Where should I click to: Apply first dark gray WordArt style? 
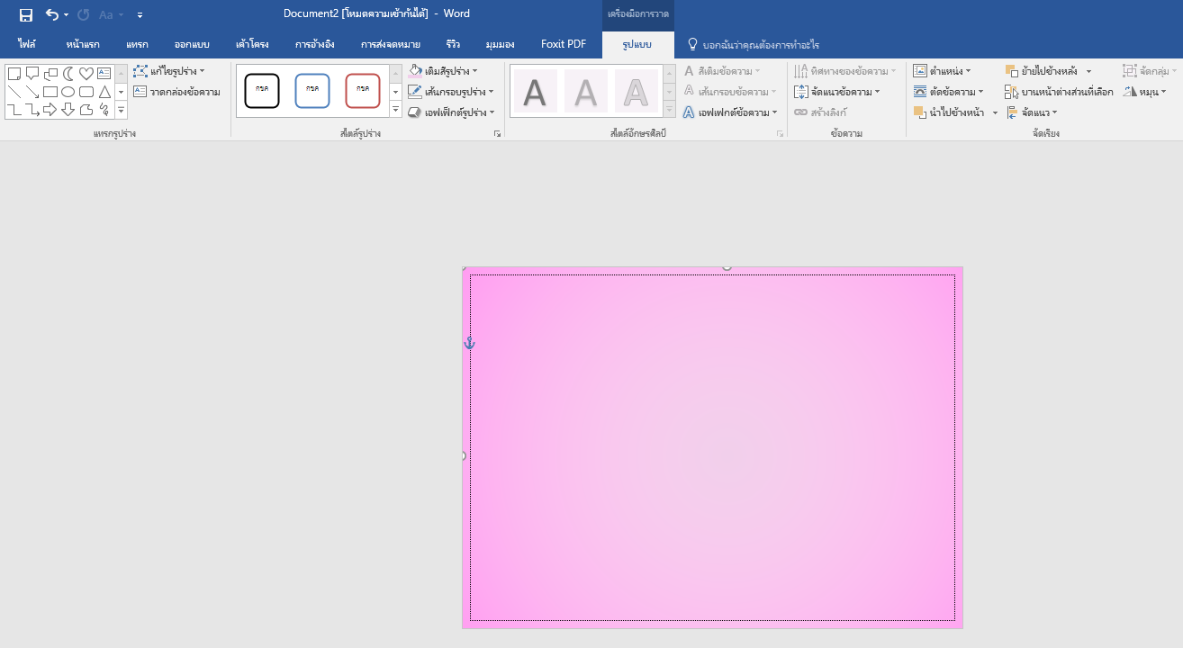535,91
